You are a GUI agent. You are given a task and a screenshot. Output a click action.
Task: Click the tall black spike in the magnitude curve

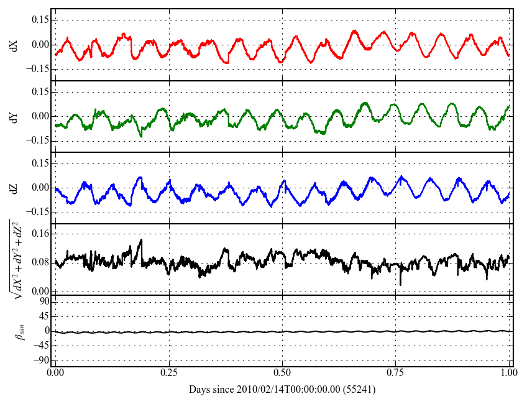point(141,241)
